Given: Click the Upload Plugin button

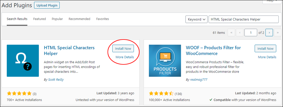Looking at the screenshot, I should tap(47, 5).
